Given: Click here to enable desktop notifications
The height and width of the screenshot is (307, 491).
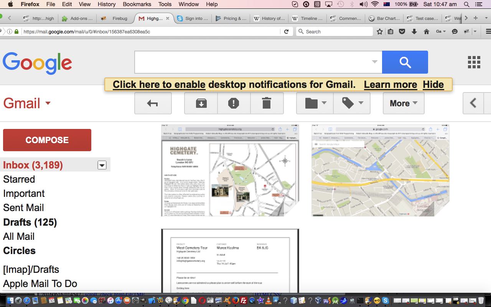Looking at the screenshot, I should [159, 84].
